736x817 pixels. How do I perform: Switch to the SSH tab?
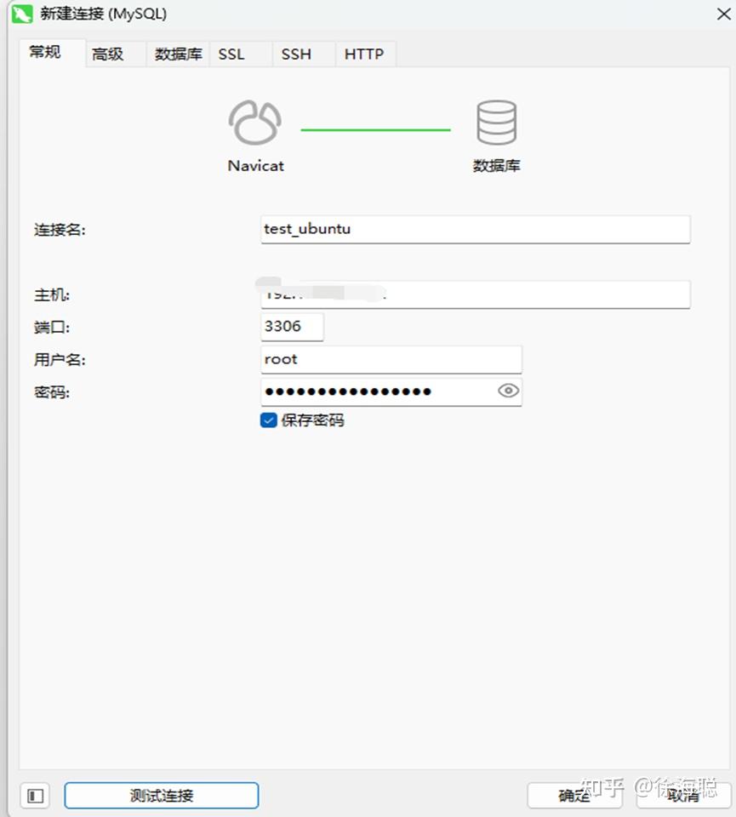(x=295, y=54)
